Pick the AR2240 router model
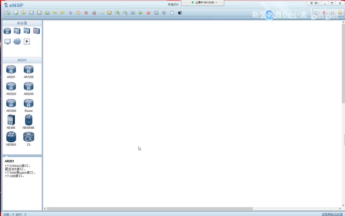 point(28,88)
